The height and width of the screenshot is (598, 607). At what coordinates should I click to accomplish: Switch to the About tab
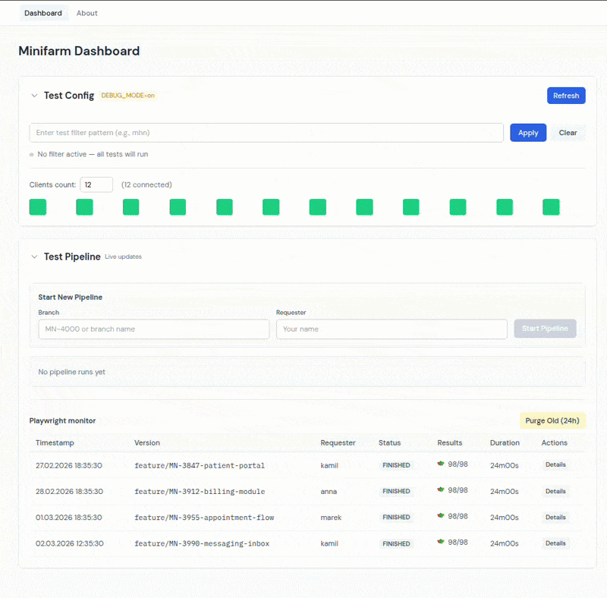click(x=86, y=13)
